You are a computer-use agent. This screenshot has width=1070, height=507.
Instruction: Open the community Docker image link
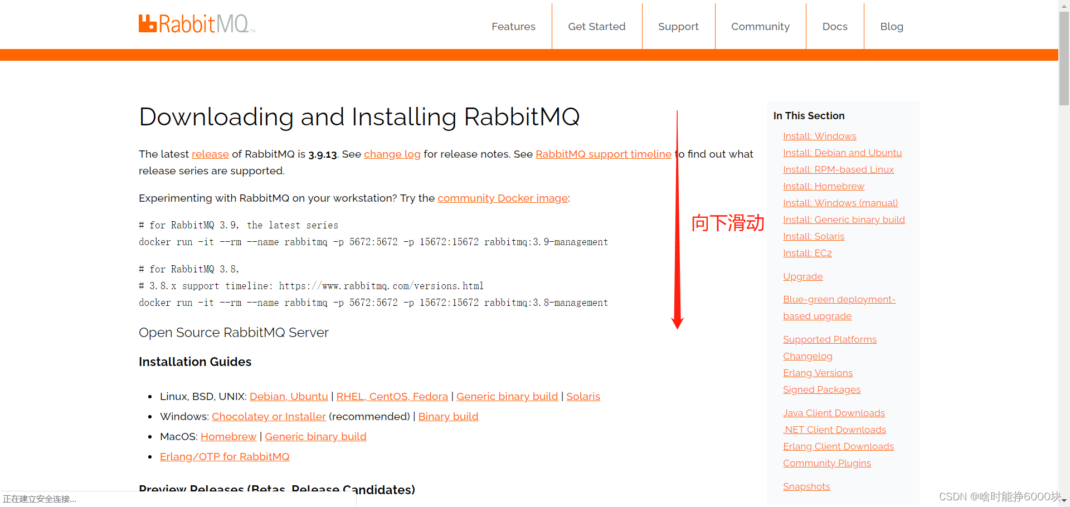[503, 198]
